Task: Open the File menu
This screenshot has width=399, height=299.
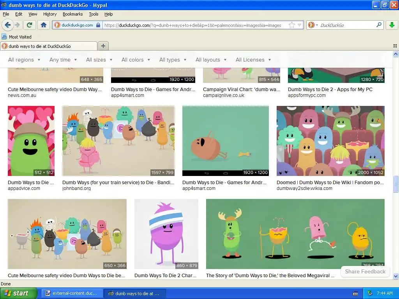Action: [6, 14]
